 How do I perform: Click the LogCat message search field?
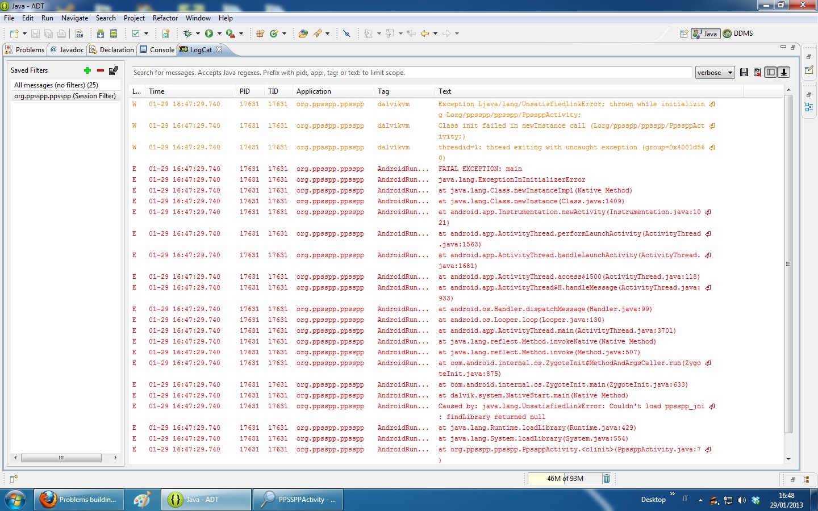(411, 73)
